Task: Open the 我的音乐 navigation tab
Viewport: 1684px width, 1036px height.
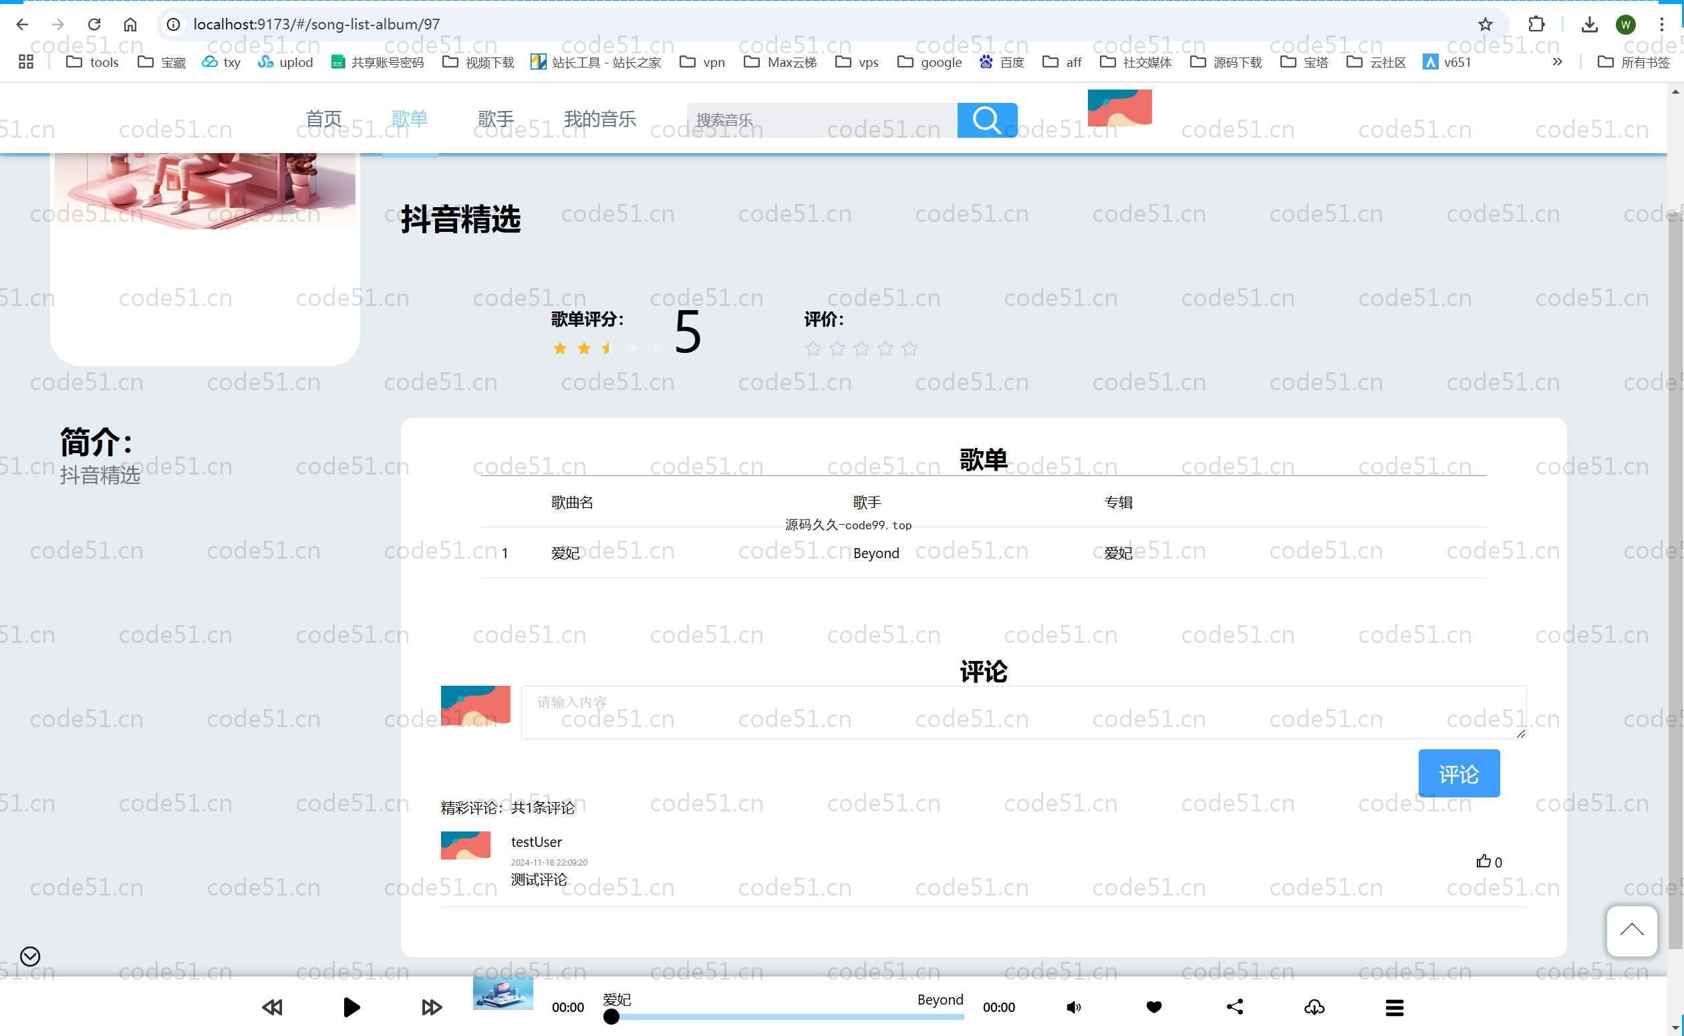Action: [600, 118]
